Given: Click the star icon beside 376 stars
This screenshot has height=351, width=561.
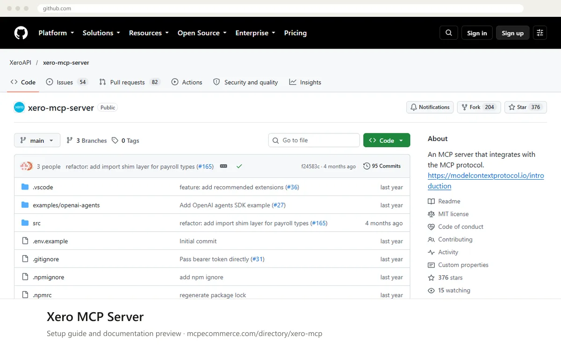Looking at the screenshot, I should (x=431, y=278).
